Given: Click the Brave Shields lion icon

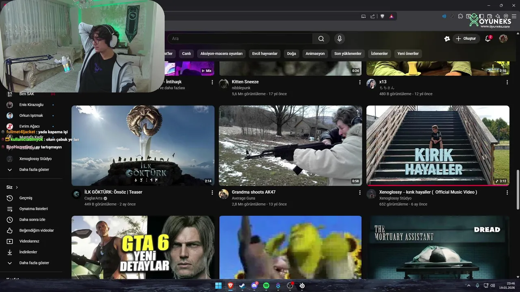Looking at the screenshot, I should click(x=382, y=16).
